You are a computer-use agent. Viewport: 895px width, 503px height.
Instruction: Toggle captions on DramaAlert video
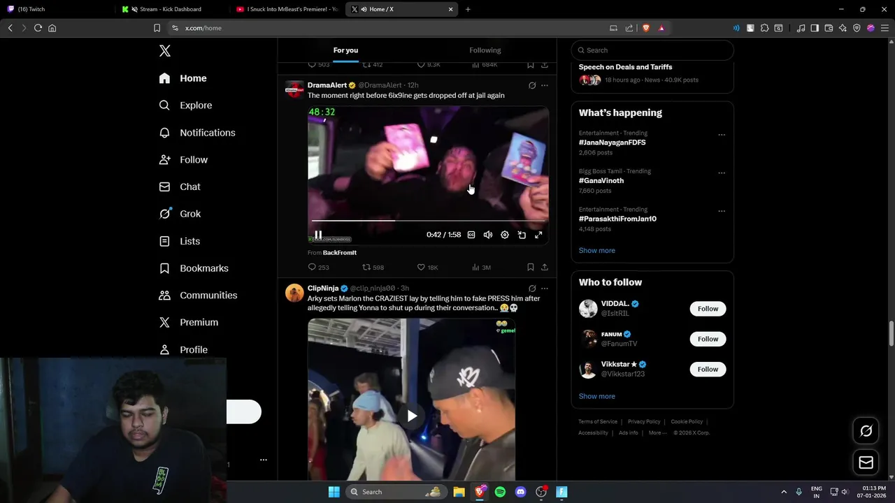(471, 235)
